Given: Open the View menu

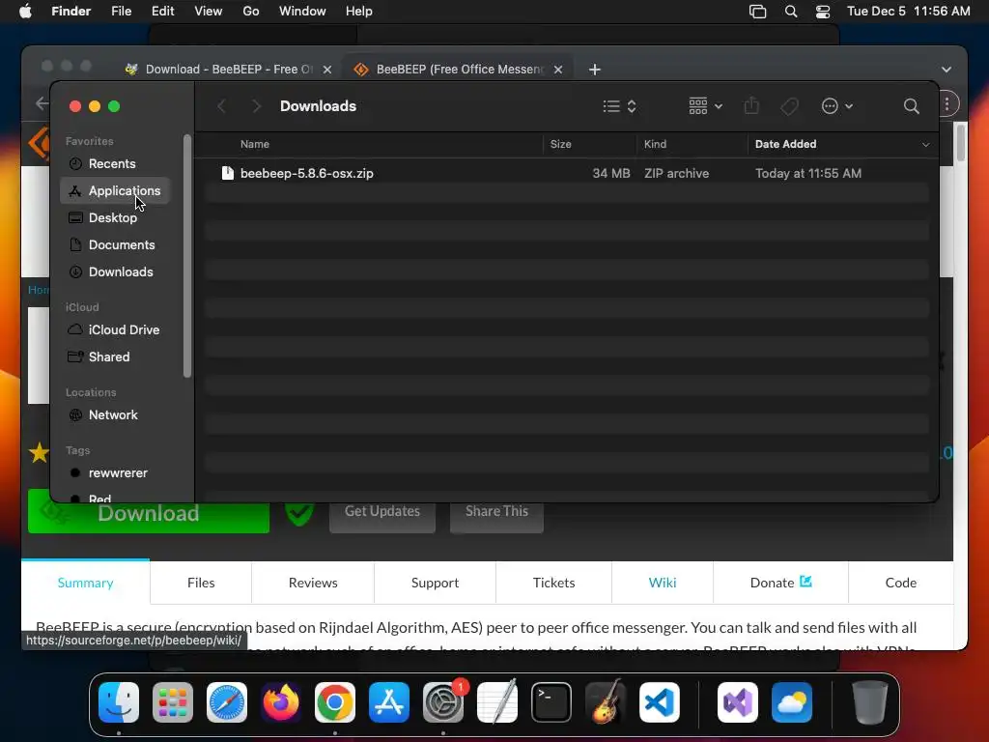Looking at the screenshot, I should click(209, 12).
